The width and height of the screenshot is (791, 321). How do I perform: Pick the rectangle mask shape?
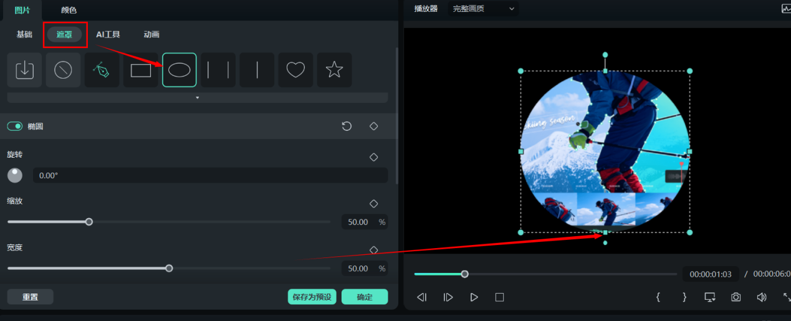[141, 70]
